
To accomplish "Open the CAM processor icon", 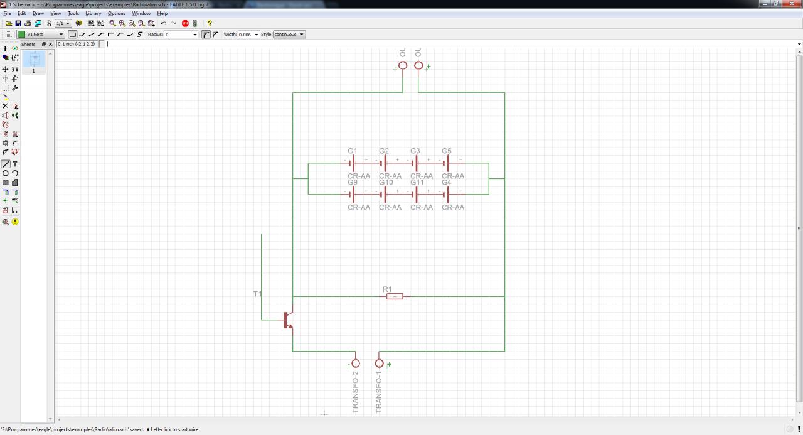I will pos(38,23).
